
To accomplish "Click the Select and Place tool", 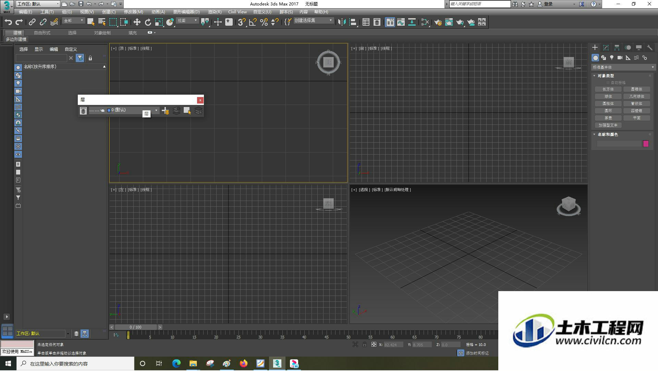I will (170, 22).
